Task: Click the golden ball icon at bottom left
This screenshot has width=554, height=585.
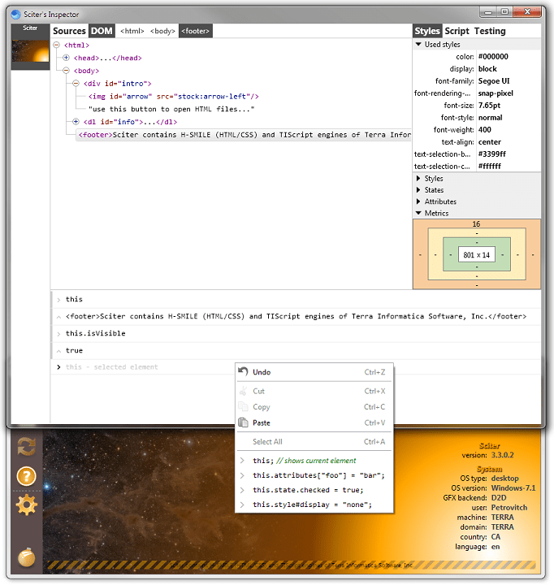Action: 27,557
